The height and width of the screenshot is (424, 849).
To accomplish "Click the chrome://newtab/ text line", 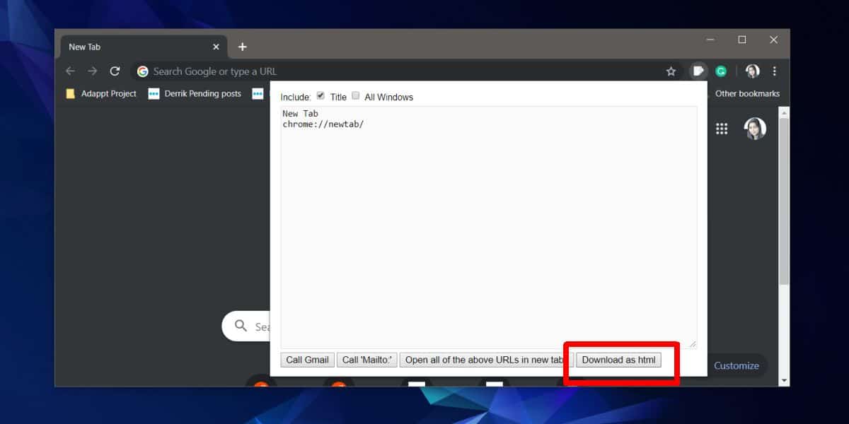I will 323,124.
